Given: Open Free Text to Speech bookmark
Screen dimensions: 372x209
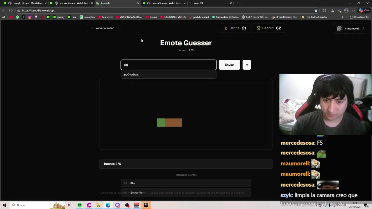Looking at the screenshot, I should point(314,17).
